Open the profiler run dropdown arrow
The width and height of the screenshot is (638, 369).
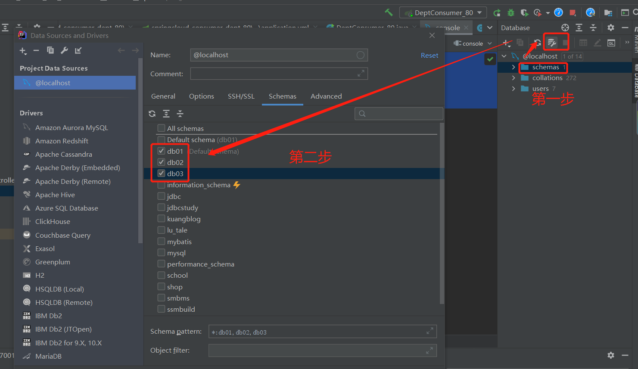click(548, 13)
